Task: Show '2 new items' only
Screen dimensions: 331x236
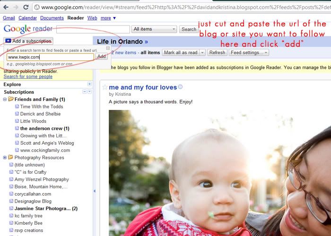Action: (x=124, y=52)
